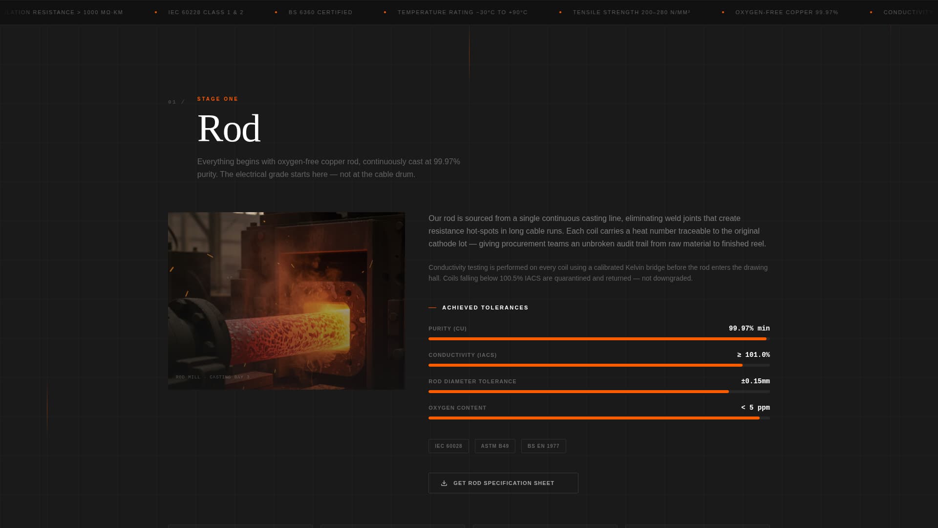Select the ASTM B49 standard badge
This screenshot has height=528, width=938.
494,446
